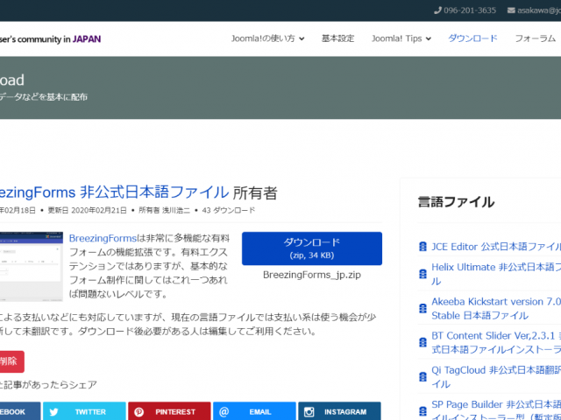The height and width of the screenshot is (420, 561).
Task: Click the file icon beside Qi TagCloud
Action: point(423,377)
